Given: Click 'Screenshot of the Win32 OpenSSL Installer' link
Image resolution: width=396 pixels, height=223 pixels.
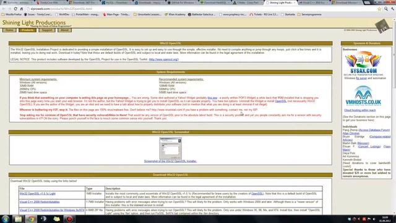Looking at the screenshot, I should tap(170, 161).
